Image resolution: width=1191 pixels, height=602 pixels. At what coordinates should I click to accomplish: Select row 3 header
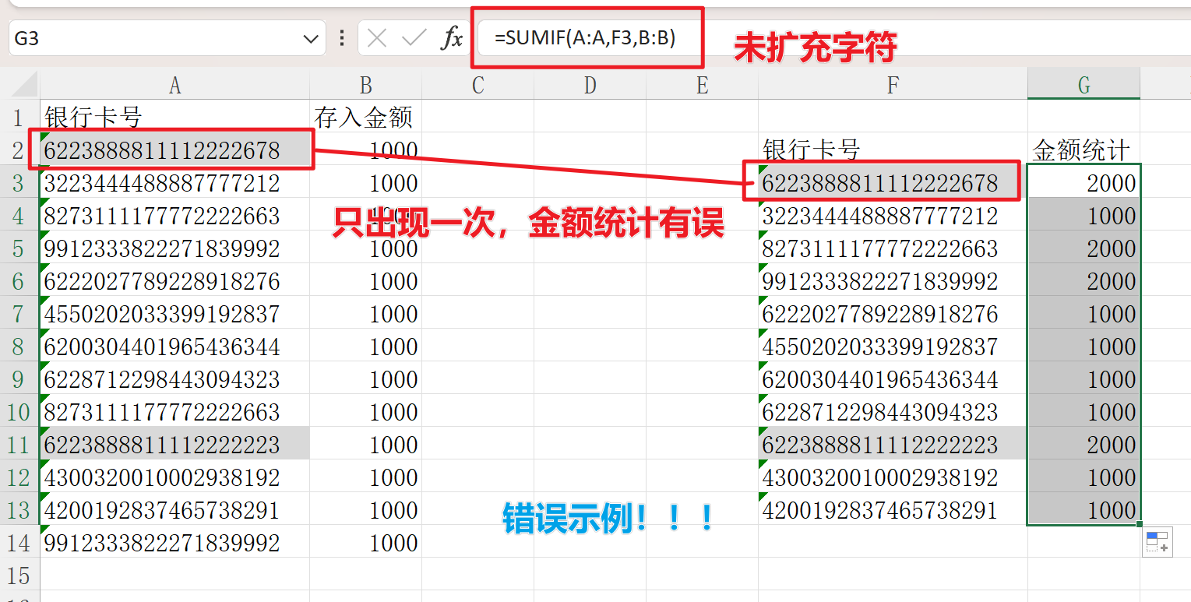click(17, 183)
